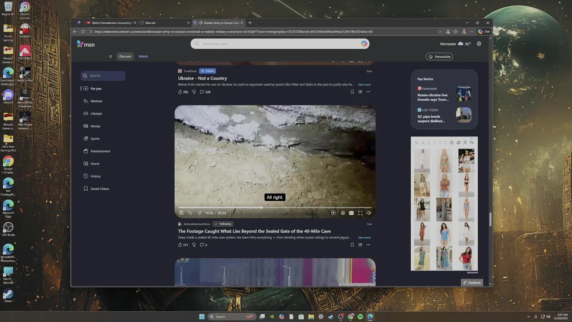Switch to the New tab browser tab
The height and width of the screenshot is (322, 572).
[164, 23]
